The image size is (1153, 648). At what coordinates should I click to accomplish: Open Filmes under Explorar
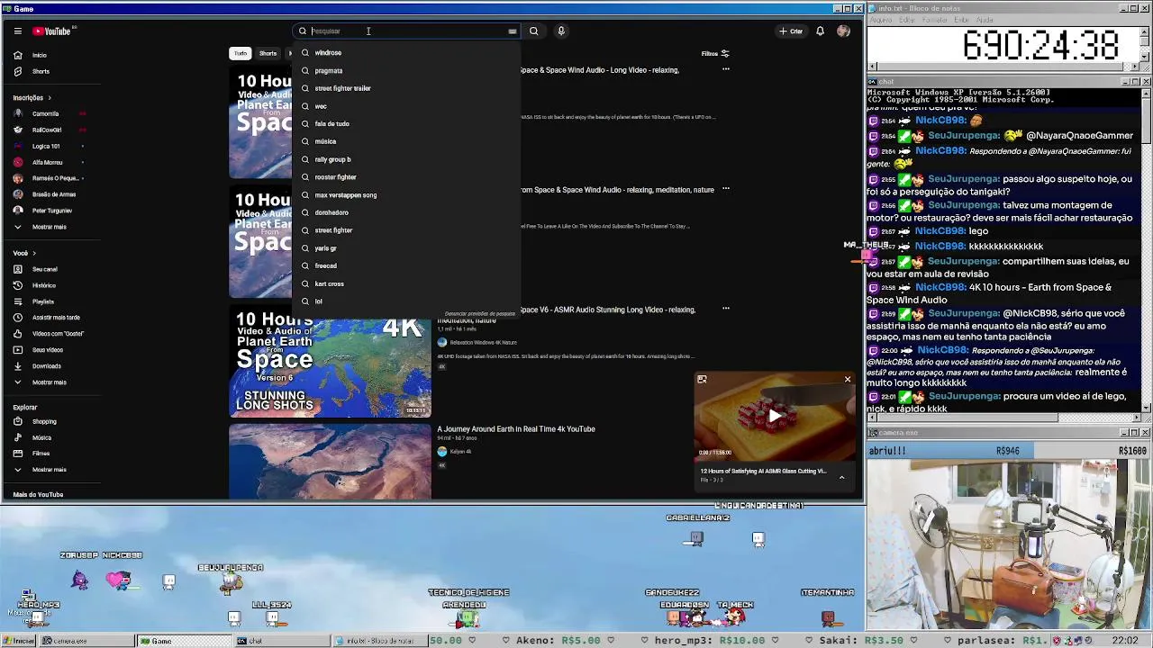pyautogui.click(x=41, y=454)
